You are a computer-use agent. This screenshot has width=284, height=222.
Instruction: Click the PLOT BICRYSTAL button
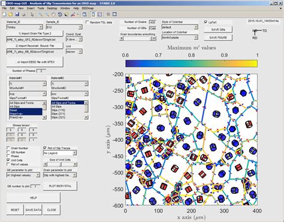pos(60,186)
